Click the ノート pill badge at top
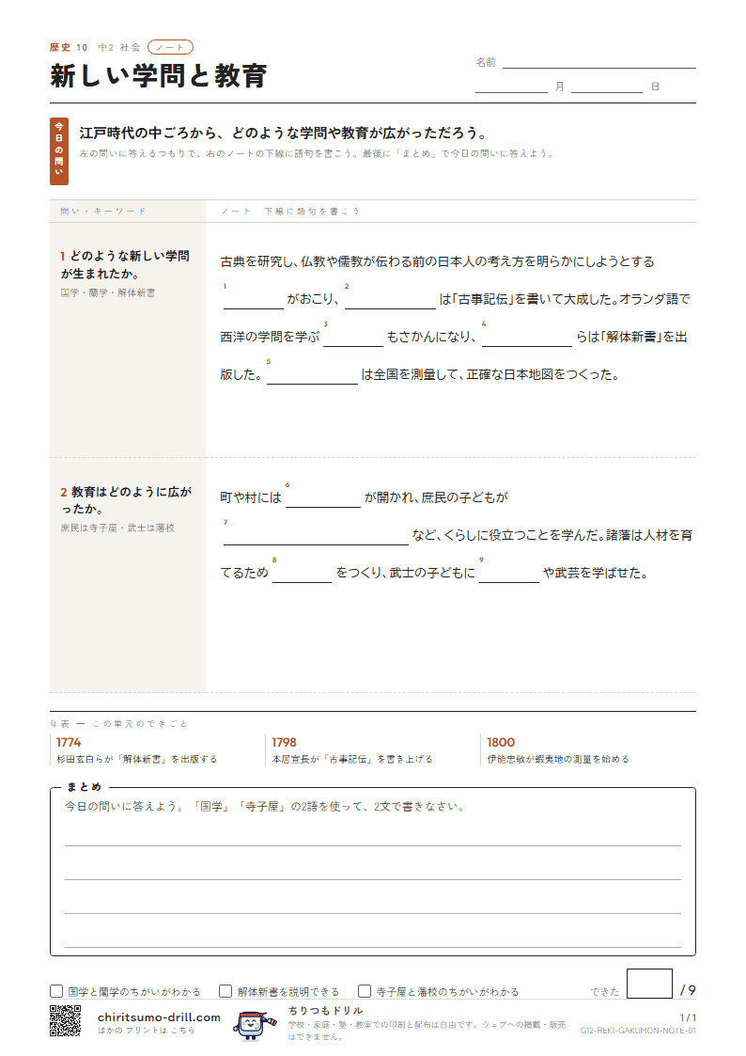The image size is (746, 1056). point(170,47)
